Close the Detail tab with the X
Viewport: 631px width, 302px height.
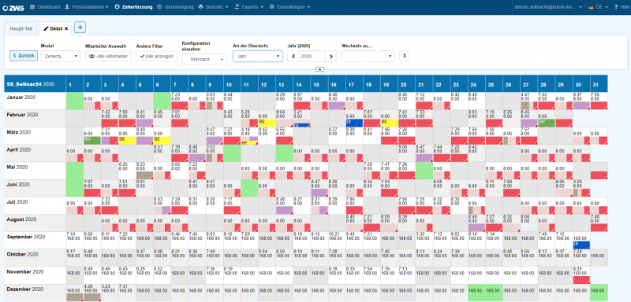(x=66, y=28)
